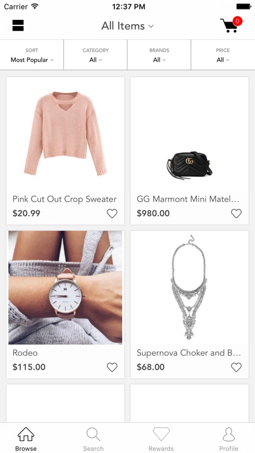Open the Supernova Choker product title

pos(189,353)
